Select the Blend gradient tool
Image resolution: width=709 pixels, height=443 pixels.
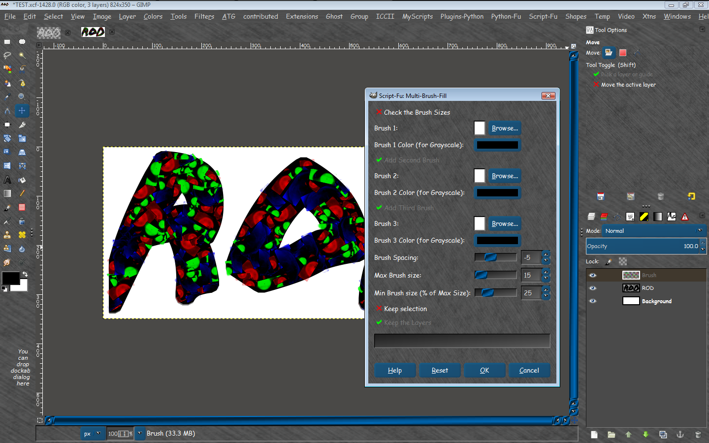7,193
